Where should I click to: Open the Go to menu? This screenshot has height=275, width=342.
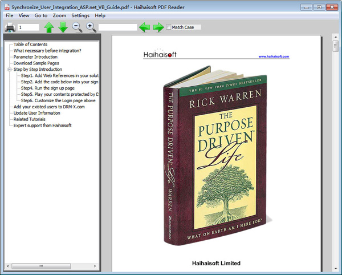(x=41, y=15)
